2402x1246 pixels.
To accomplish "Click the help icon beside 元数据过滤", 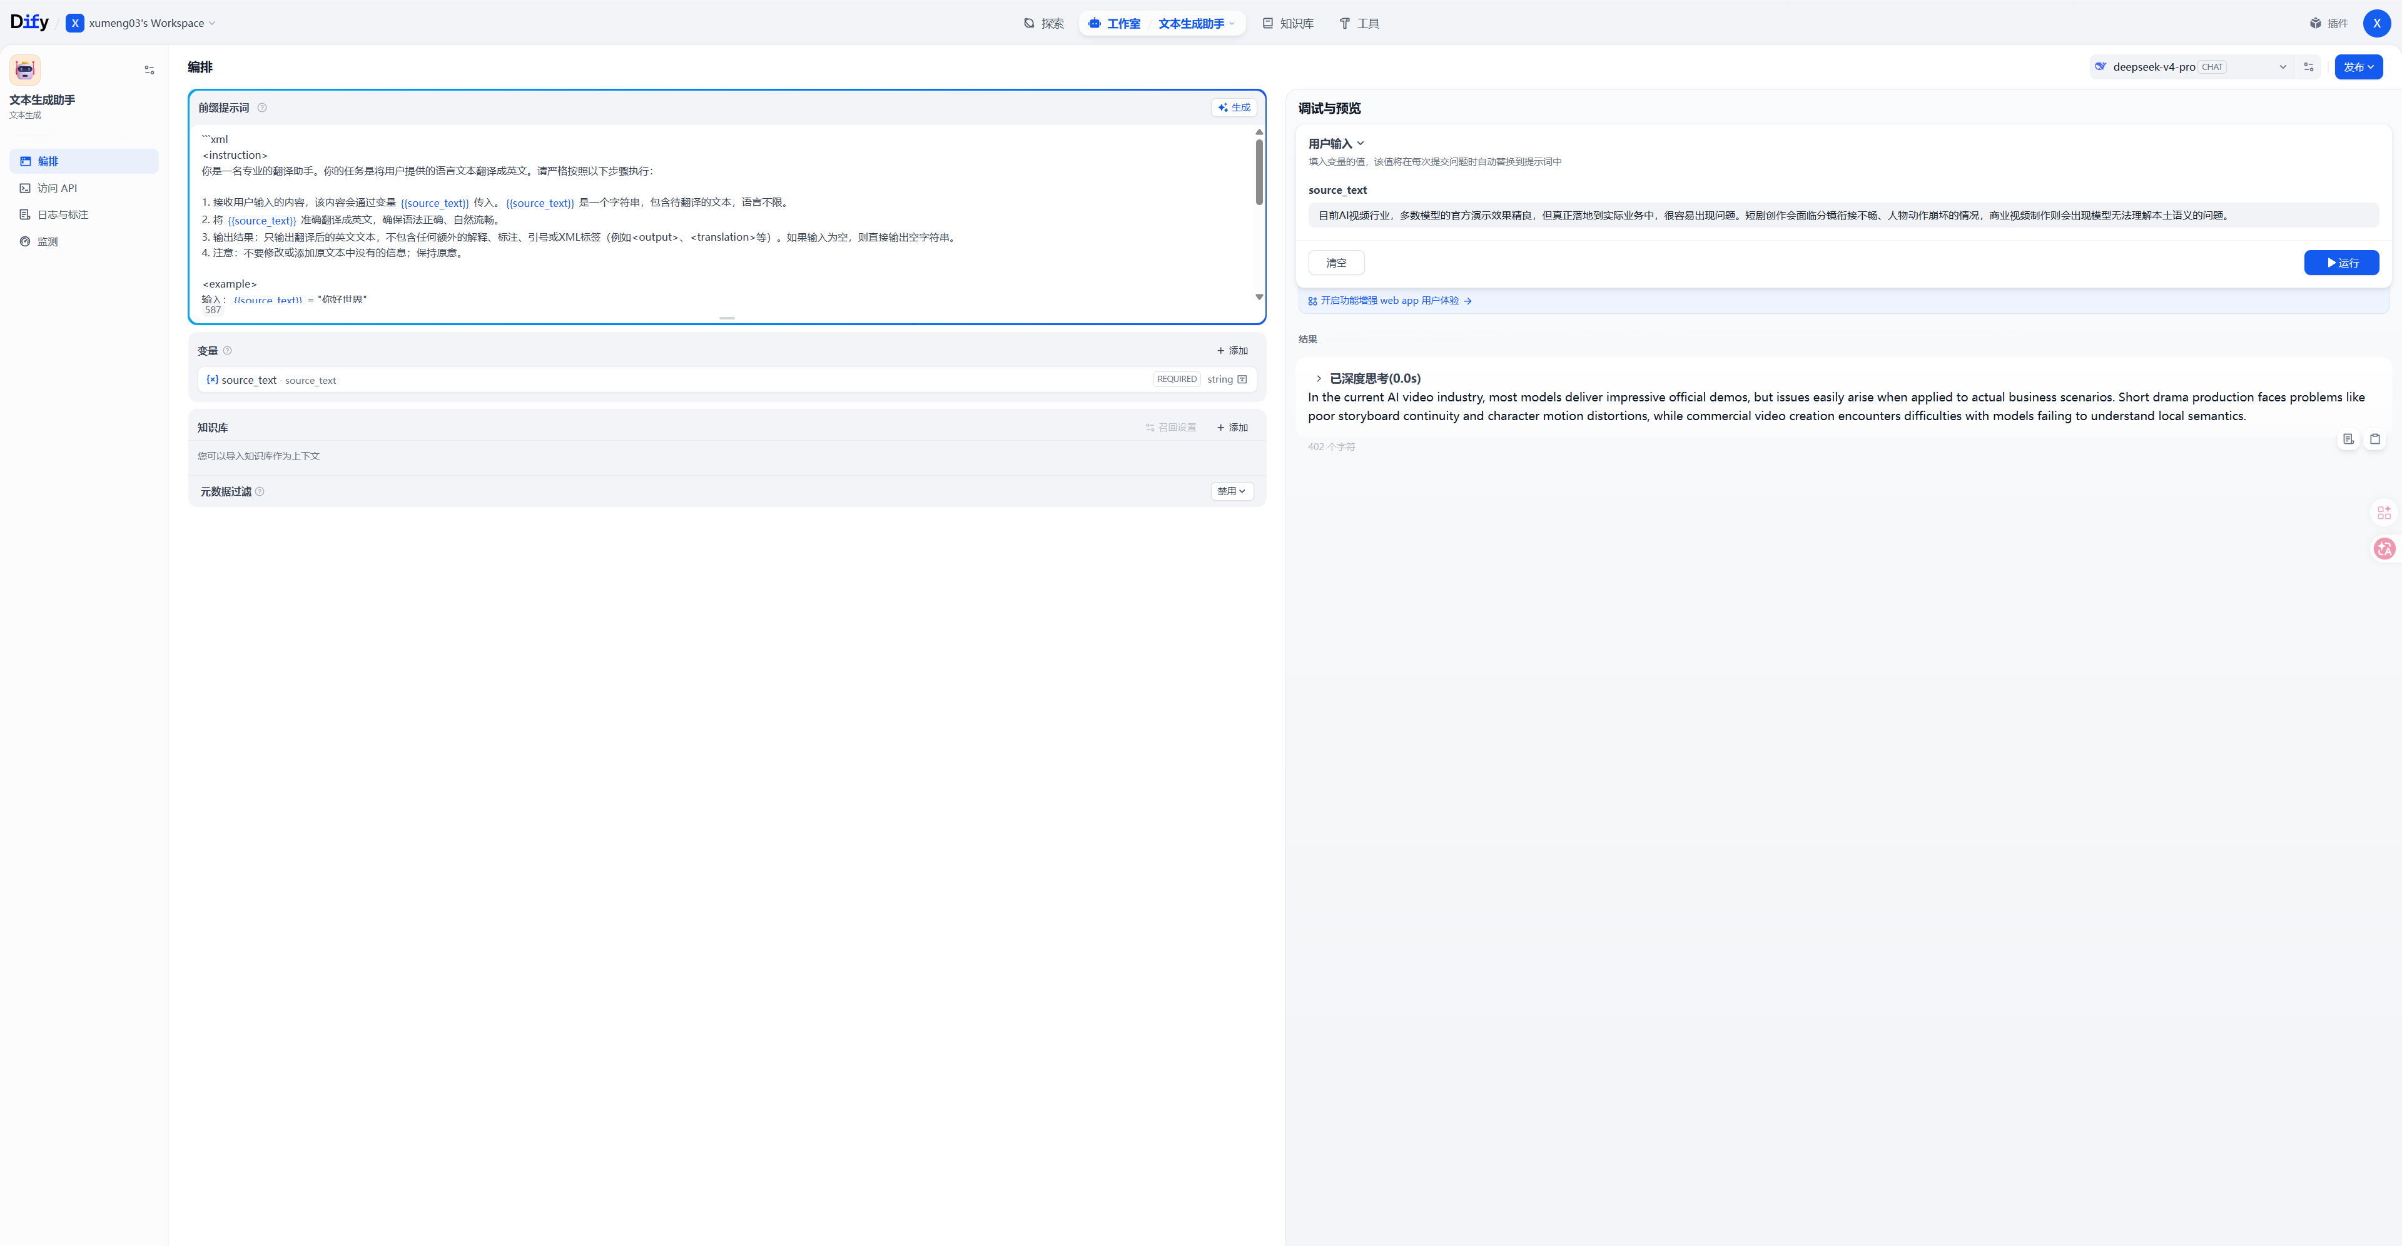I will click(260, 491).
